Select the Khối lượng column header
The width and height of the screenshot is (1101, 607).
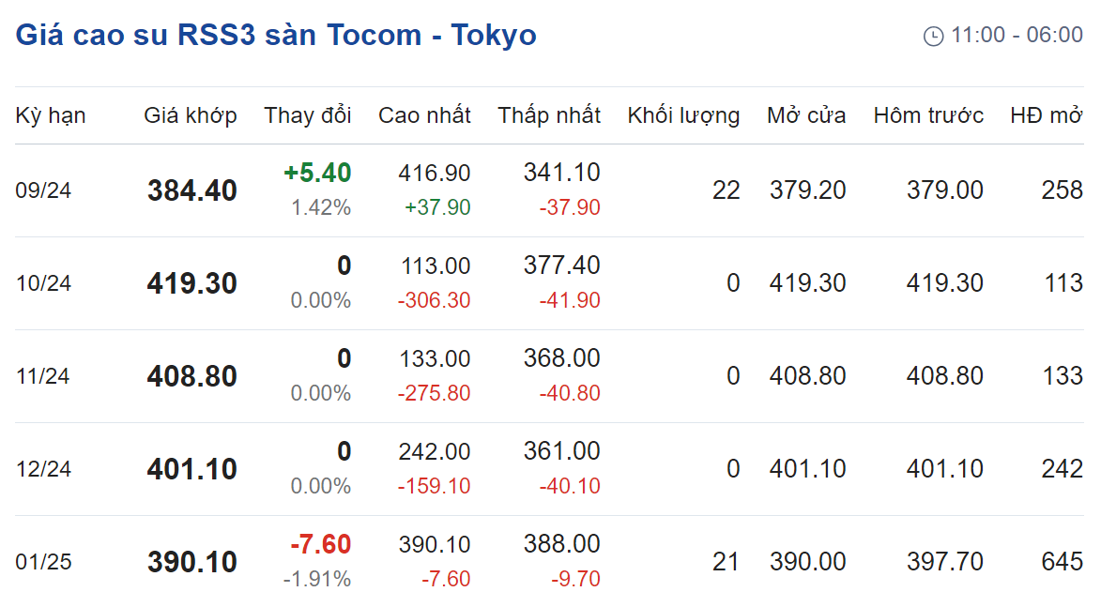(684, 115)
